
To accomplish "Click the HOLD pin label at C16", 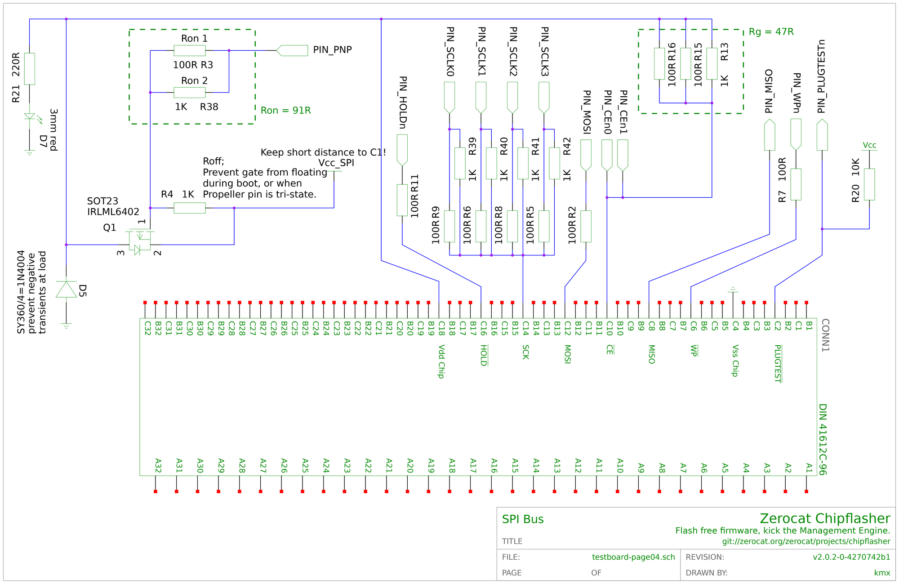I will point(484,355).
